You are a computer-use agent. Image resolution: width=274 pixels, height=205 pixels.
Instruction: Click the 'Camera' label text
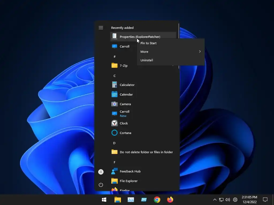[125, 104]
